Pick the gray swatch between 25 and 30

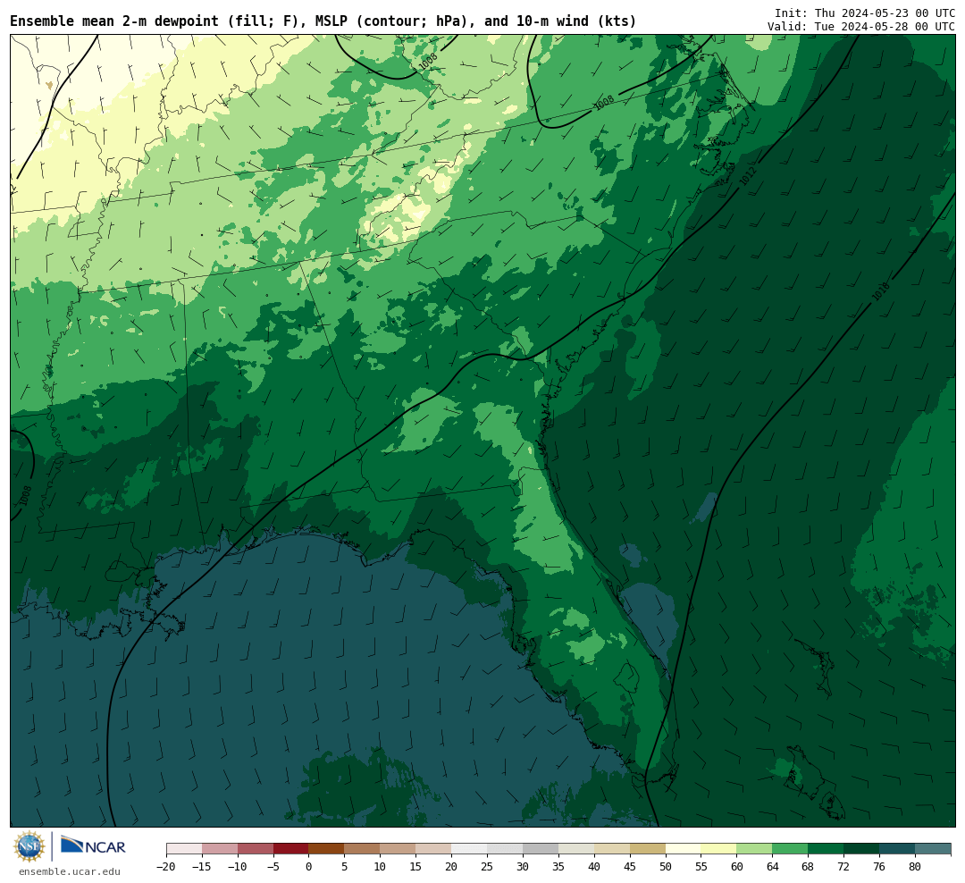pos(505,849)
